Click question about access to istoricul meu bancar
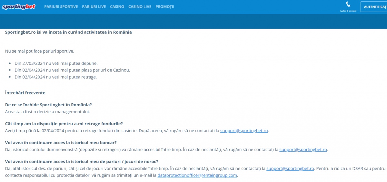 coord(61,143)
